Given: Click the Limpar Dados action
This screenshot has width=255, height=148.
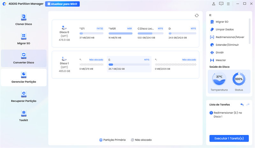Looking at the screenshot, I should (x=225, y=29).
